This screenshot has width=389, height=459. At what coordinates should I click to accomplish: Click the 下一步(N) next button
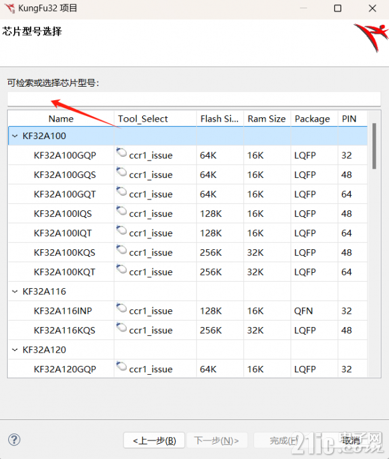pyautogui.click(x=217, y=441)
